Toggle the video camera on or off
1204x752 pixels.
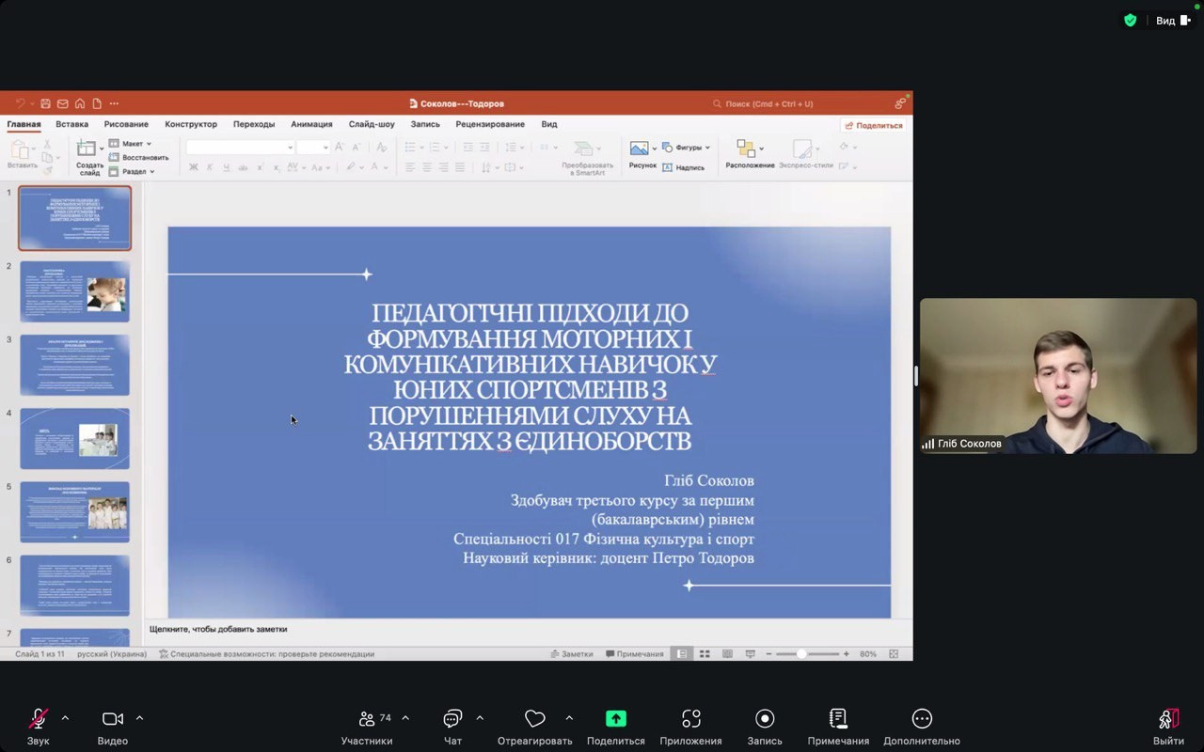coord(113,719)
